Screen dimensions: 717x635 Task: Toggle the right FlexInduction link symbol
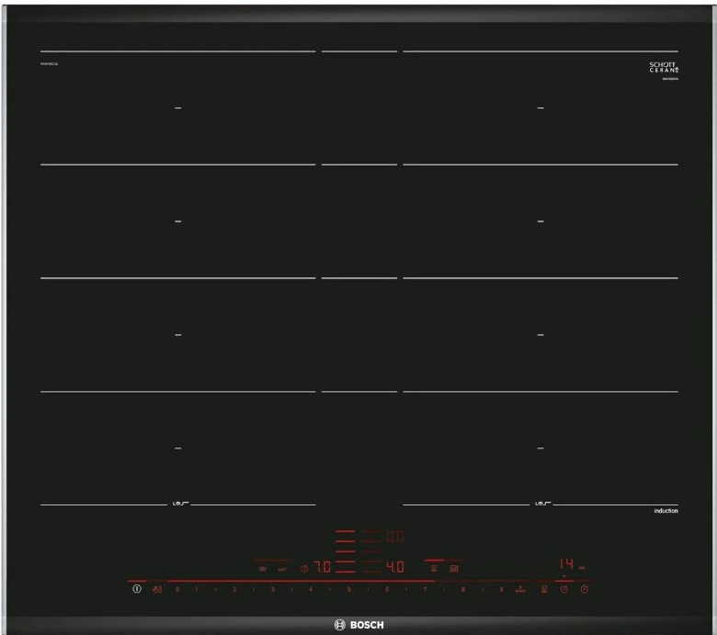tap(541, 504)
